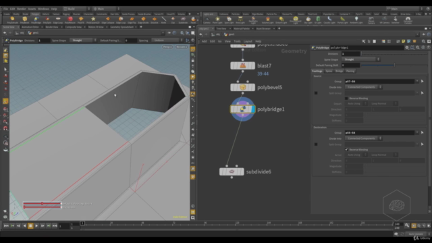The image size is (432, 243).
Task: Open the Render menu
Action: [21, 9]
